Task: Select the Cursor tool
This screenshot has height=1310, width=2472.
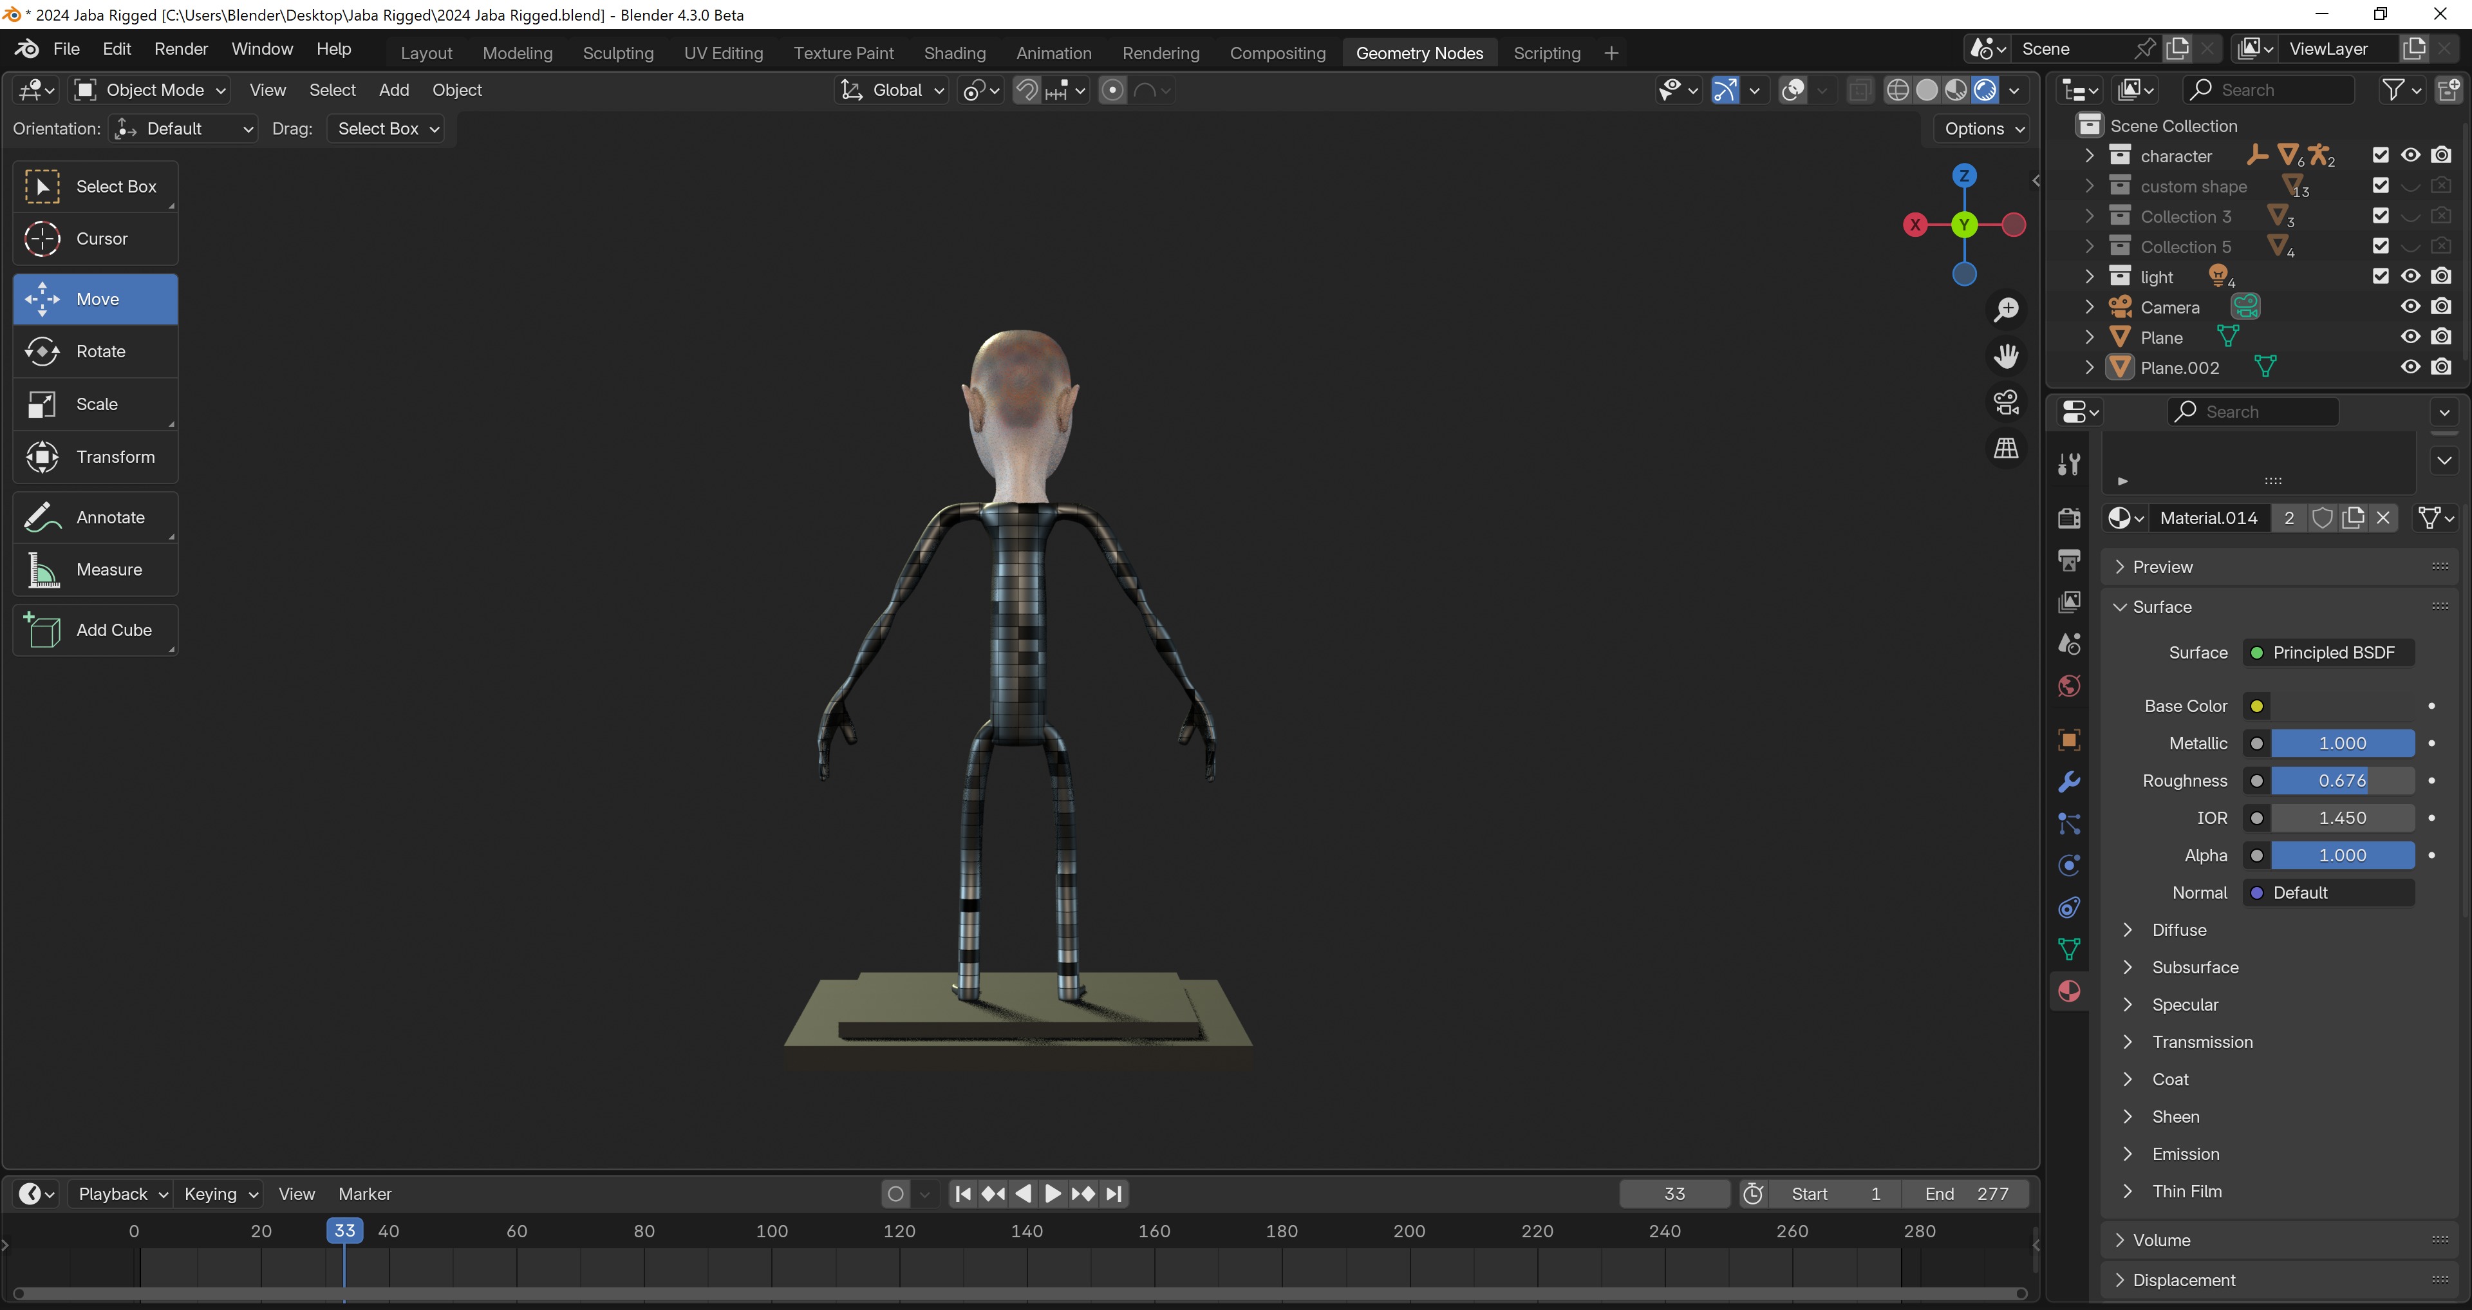Action: click(x=95, y=239)
